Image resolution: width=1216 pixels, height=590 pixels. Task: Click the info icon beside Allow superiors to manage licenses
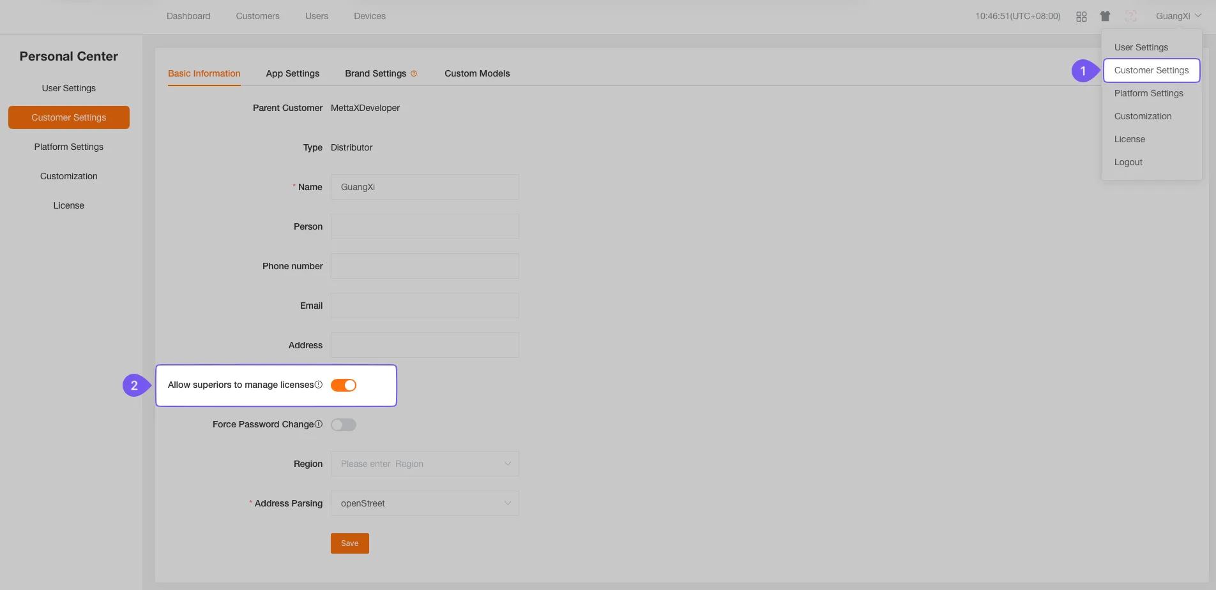click(x=319, y=384)
